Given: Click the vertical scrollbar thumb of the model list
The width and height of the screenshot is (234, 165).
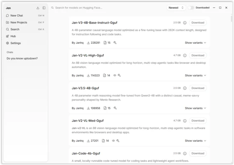Looking at the screenshot, I should [232, 19].
